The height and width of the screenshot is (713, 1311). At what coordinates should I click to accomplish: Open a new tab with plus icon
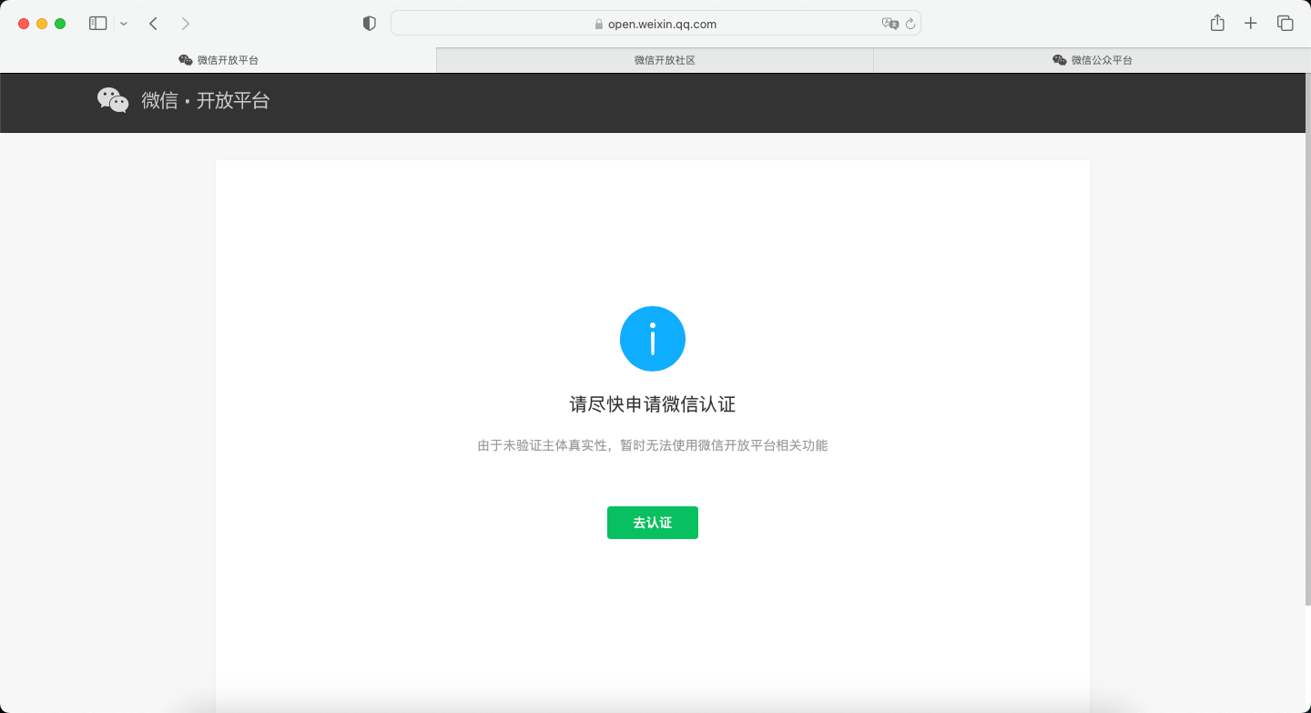1251,24
